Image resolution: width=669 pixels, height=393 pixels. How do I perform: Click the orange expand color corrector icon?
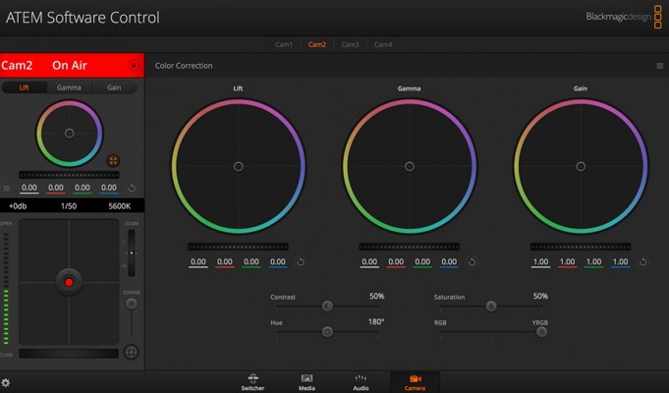pos(113,161)
